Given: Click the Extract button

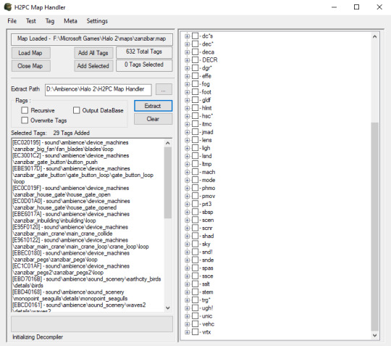Looking at the screenshot, I should point(153,106).
